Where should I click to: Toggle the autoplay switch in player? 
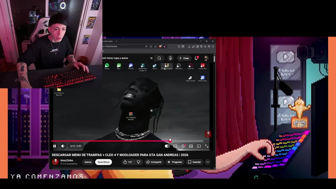167,146
